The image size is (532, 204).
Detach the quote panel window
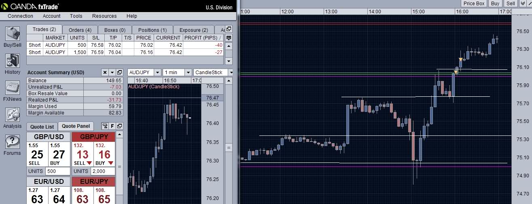coord(119,126)
